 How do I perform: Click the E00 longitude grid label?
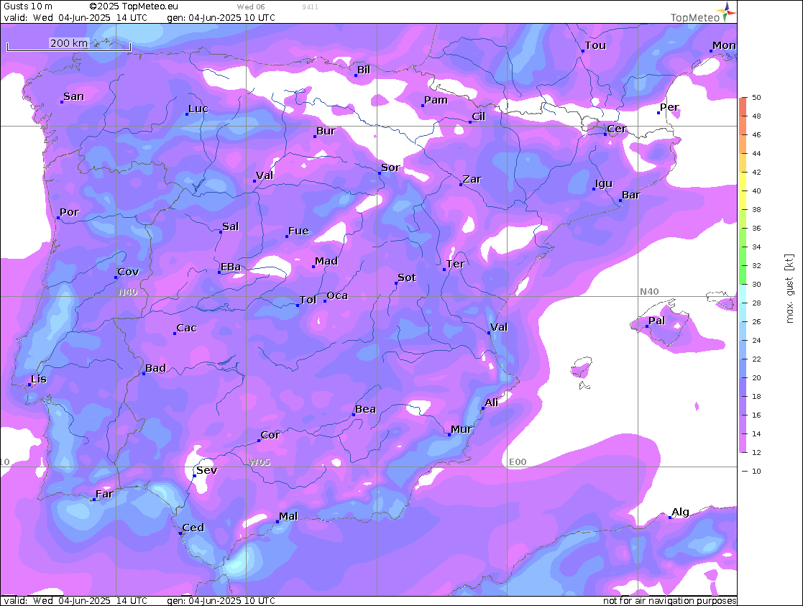tap(518, 462)
